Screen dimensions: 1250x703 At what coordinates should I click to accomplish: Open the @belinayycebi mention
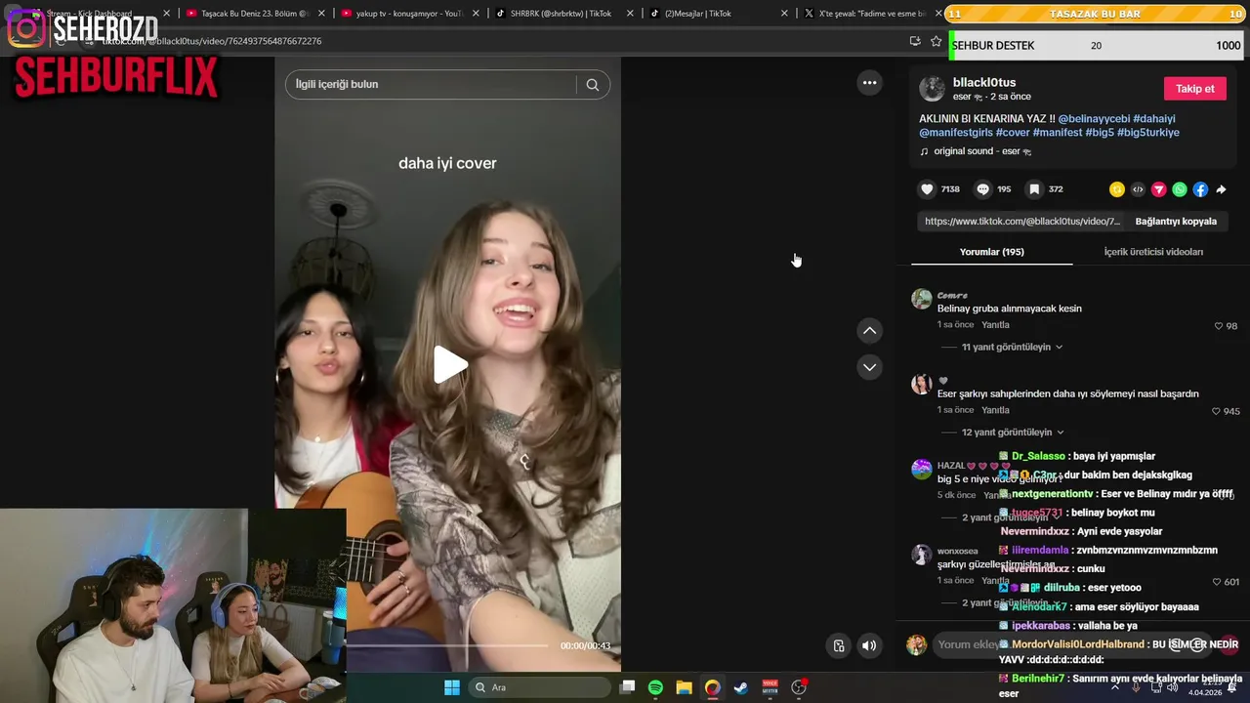click(x=1094, y=119)
